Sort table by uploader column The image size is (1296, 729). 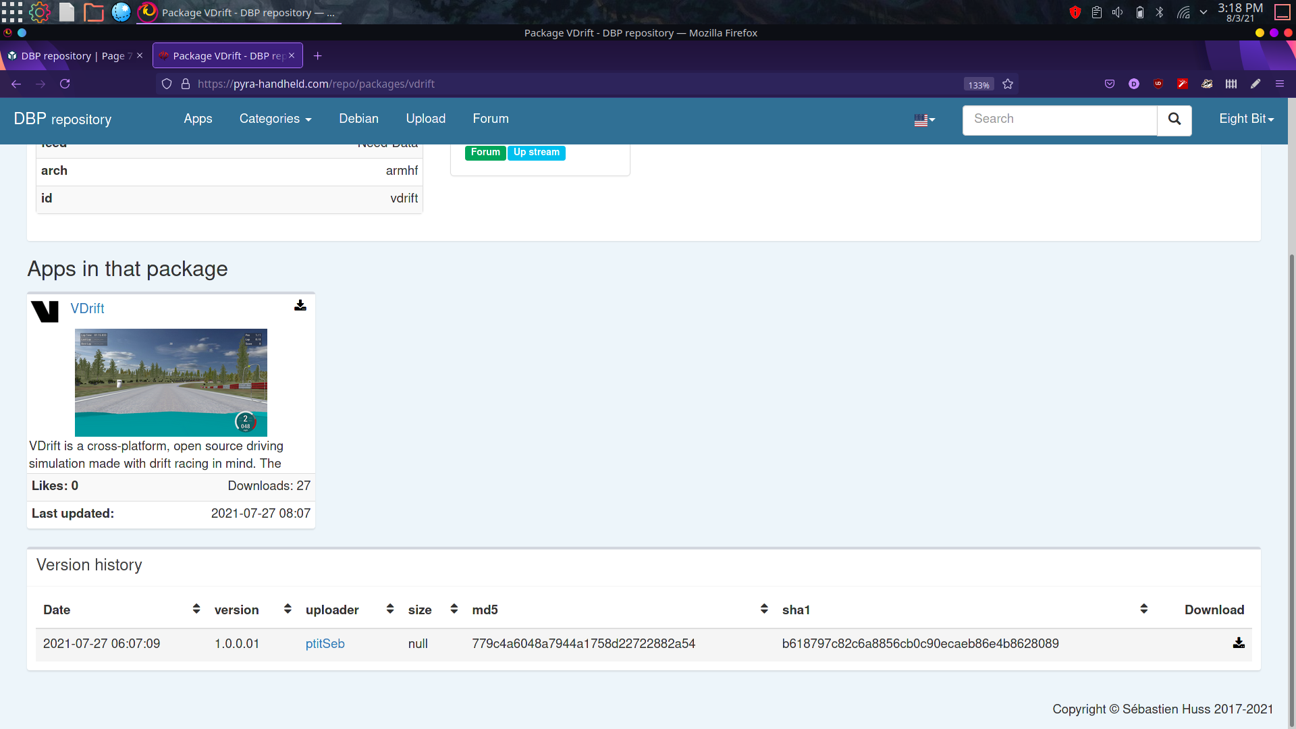pos(389,610)
